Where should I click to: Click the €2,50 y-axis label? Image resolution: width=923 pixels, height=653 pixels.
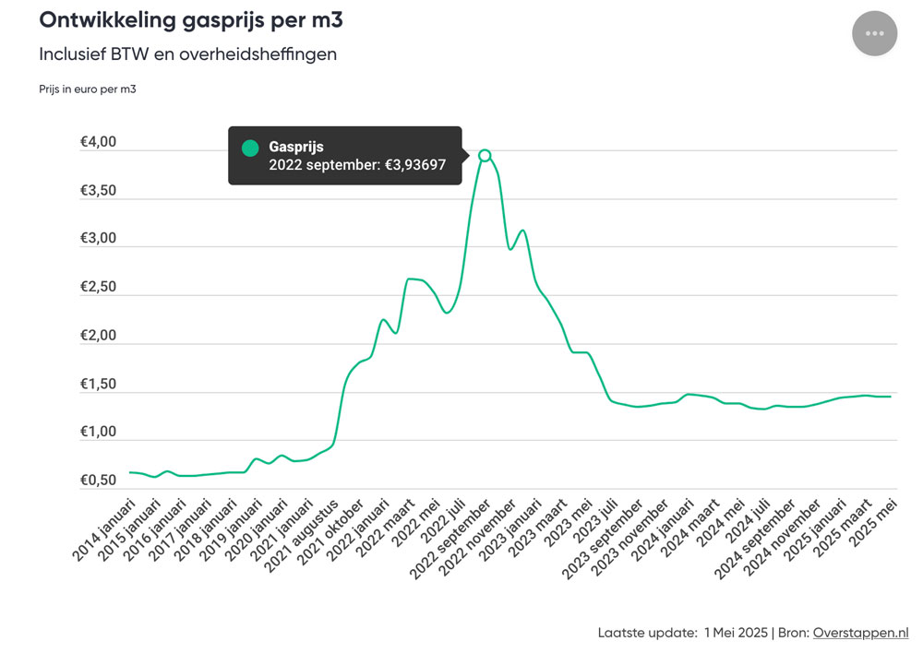(99, 287)
